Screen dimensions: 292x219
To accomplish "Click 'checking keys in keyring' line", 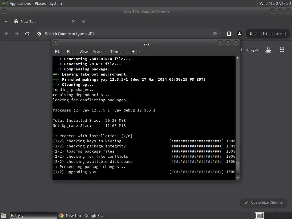I will 144,141.
